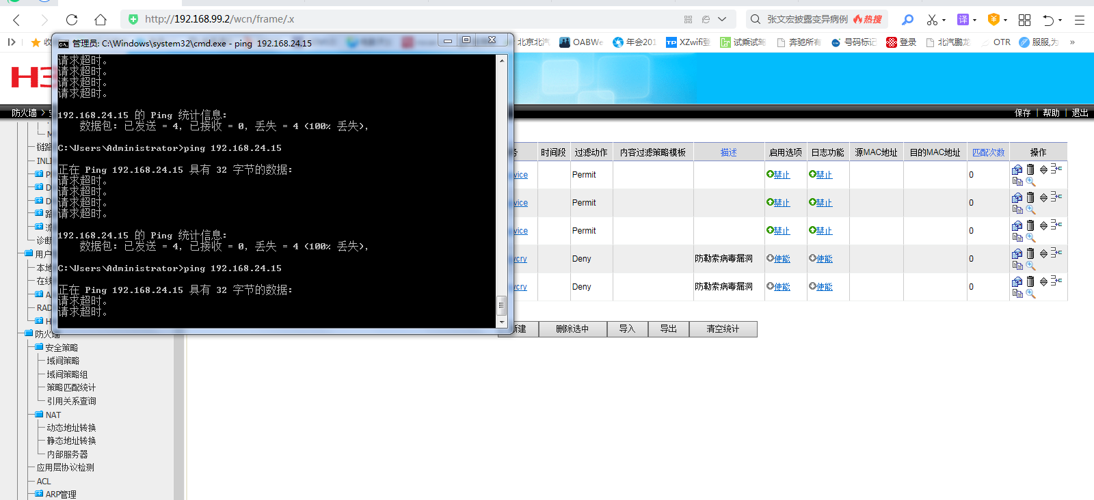The height and width of the screenshot is (500, 1094).
Task: Expand the ARP管理 tree node
Action: coord(40,493)
